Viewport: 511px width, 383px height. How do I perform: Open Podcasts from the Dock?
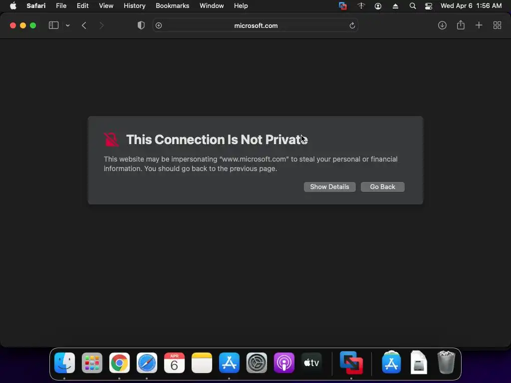pos(284,363)
